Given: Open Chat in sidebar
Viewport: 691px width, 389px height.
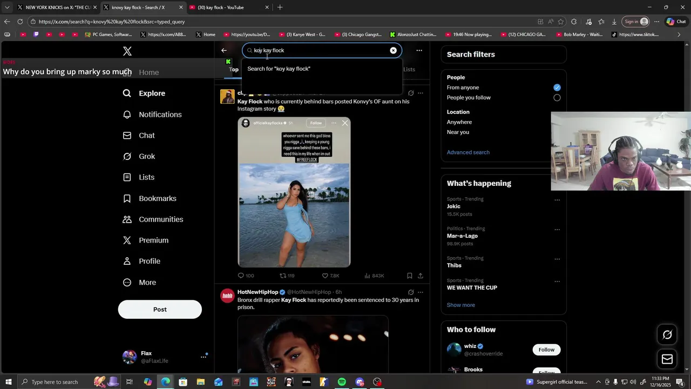Looking at the screenshot, I should tap(139, 136).
